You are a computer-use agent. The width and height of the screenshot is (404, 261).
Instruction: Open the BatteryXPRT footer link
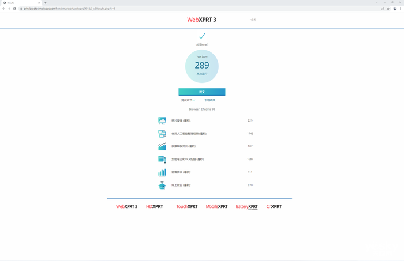tap(246, 207)
